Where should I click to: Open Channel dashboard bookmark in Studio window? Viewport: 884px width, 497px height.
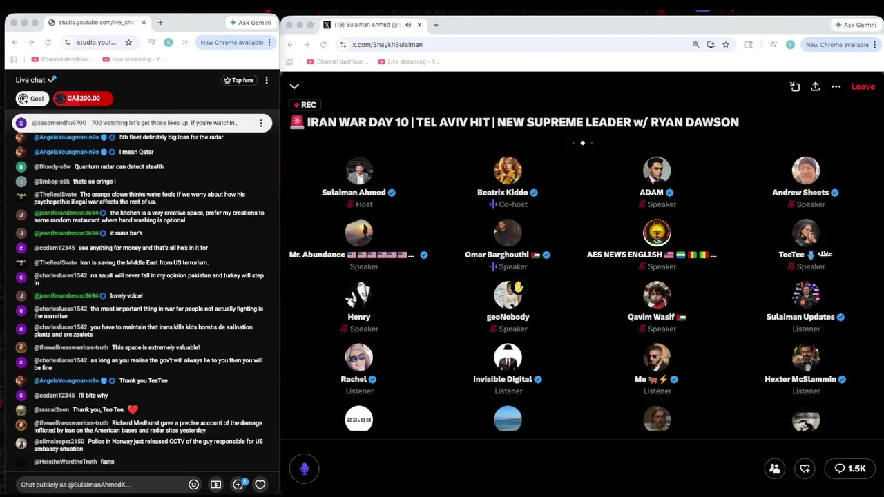click(62, 59)
